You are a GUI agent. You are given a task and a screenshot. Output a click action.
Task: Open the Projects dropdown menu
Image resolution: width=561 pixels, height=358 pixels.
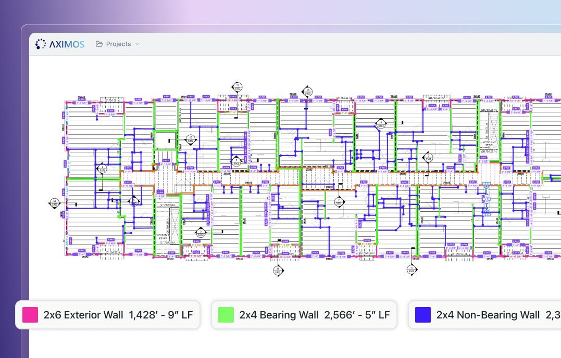[x=117, y=44]
